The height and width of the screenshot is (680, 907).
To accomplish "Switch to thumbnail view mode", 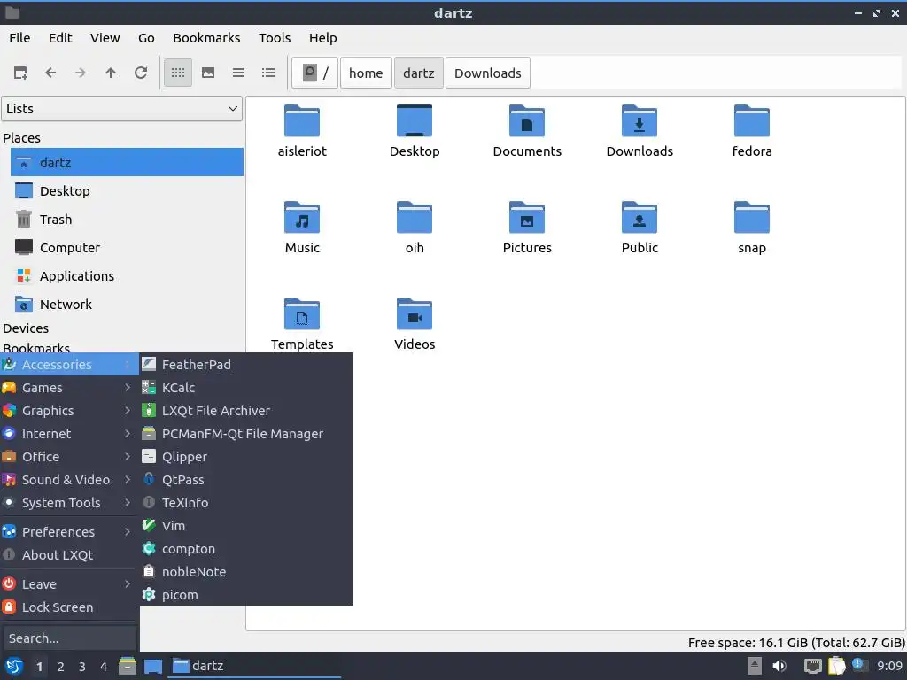I will click(208, 73).
